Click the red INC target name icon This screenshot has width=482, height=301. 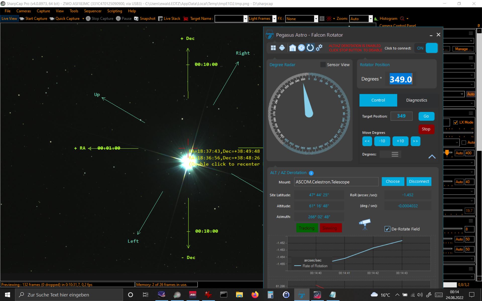tap(186, 19)
